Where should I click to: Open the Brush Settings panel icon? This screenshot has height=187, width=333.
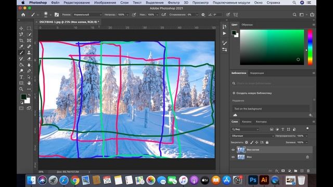click(x=224, y=43)
